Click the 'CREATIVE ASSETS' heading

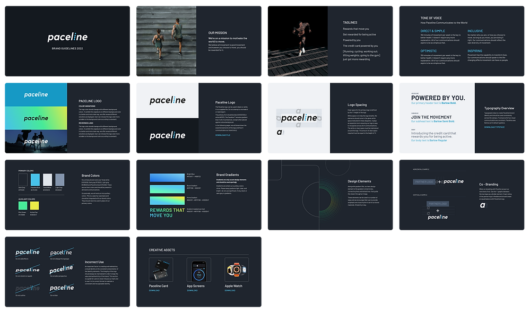tap(162, 250)
